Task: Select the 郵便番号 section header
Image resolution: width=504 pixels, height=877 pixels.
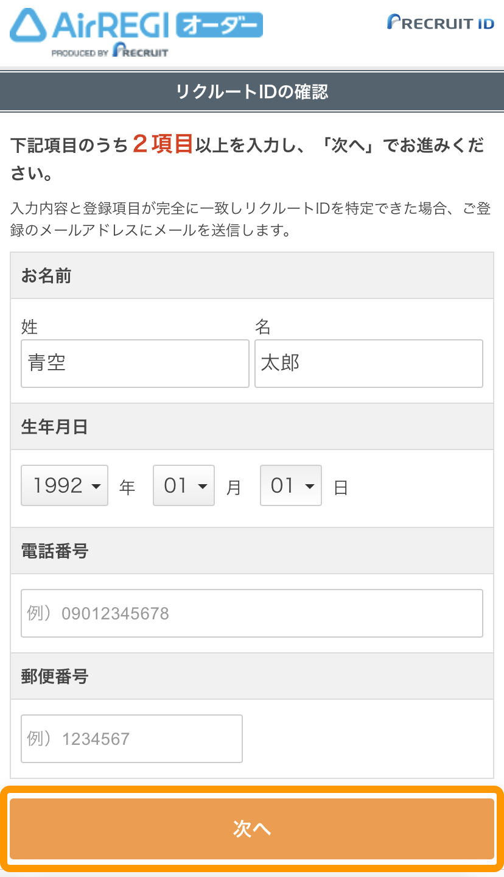Action: click(54, 676)
